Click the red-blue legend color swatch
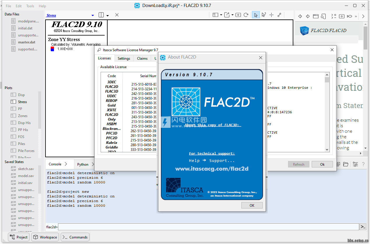Image resolution: width=370 pixels, height=244 pixels. (52, 49)
